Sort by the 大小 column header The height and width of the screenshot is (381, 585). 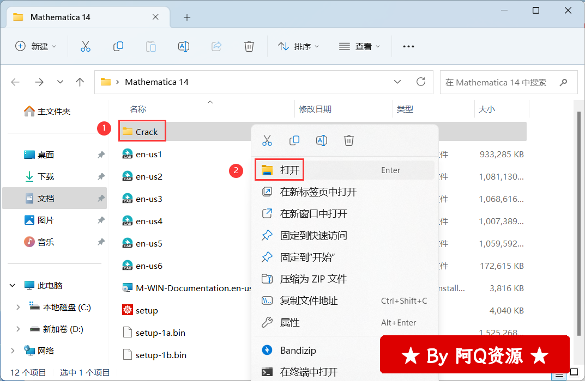(487, 109)
